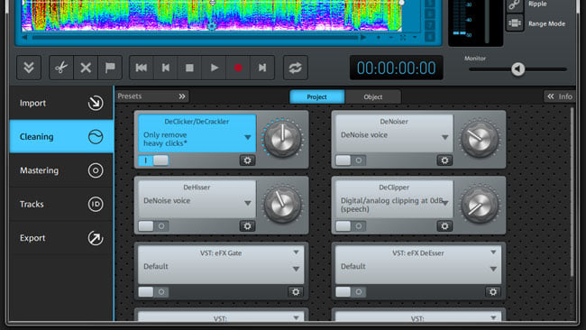This screenshot has width=586, height=330.
Task: Enable the VST eFX DeEsser switch
Action: point(351,292)
